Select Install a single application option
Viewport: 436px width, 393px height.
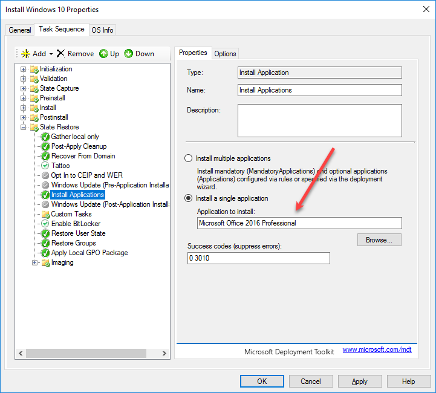click(188, 198)
